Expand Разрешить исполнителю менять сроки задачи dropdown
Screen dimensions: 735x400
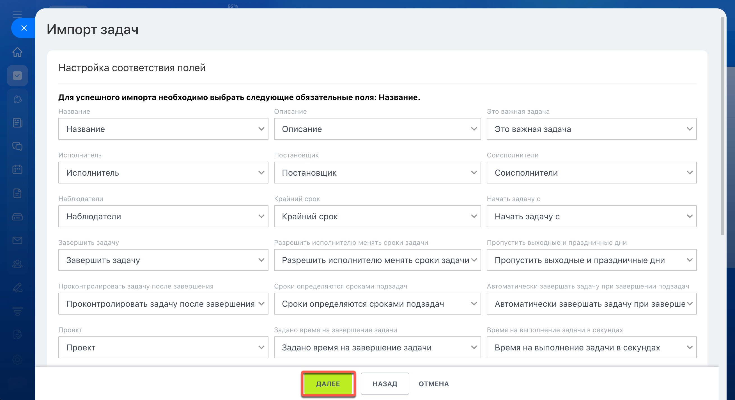(377, 260)
